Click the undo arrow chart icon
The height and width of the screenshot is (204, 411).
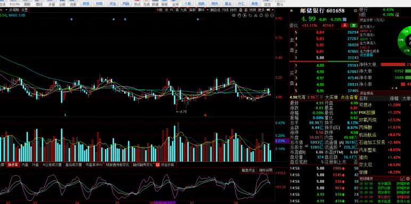(250, 15)
